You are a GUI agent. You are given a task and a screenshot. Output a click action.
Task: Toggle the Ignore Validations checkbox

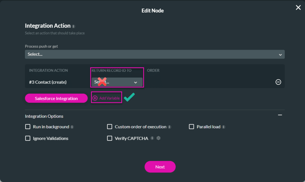28,138
